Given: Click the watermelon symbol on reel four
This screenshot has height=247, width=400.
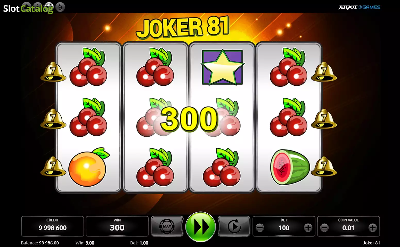Looking at the screenshot, I should tap(290, 167).
